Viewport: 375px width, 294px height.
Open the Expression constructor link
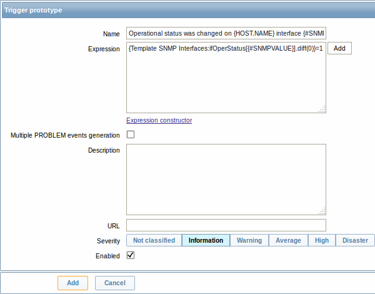point(159,120)
